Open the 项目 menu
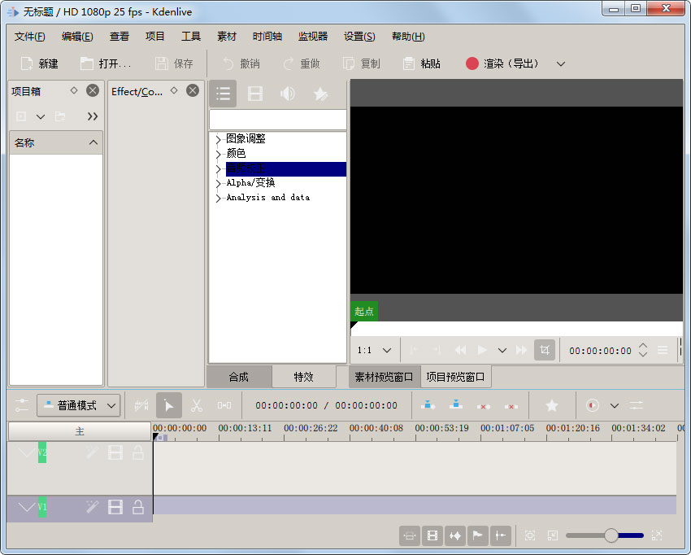The width and height of the screenshot is (691, 555). pyautogui.click(x=154, y=36)
